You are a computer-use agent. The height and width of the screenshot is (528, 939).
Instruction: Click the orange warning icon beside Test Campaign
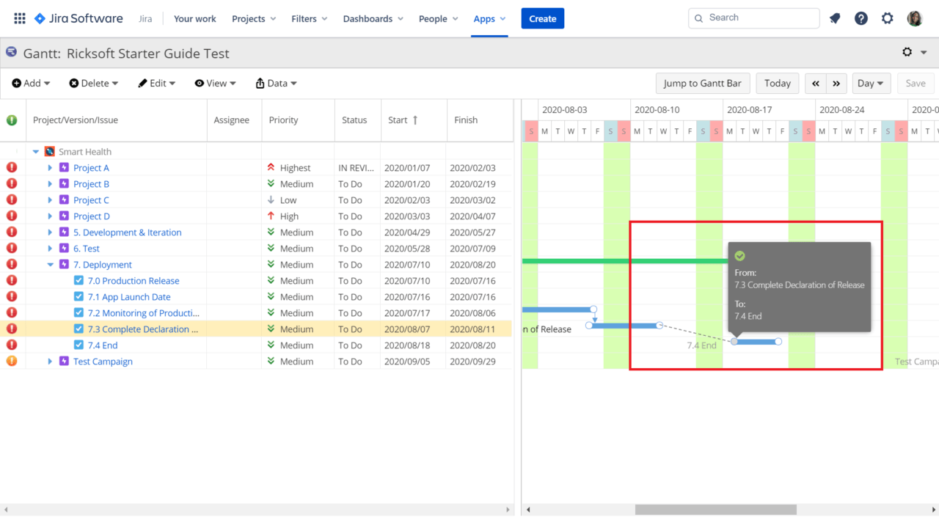[11, 361]
